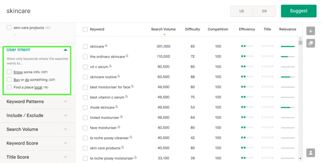Click the keyword list scrollbar down arrow
Viewport: 323px width, 163px height.
[300, 159]
